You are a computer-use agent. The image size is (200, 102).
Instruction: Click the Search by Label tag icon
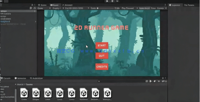(x=155, y=81)
